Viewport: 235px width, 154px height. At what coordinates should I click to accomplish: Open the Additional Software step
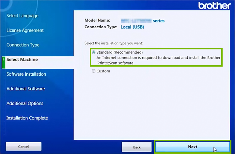click(26, 89)
